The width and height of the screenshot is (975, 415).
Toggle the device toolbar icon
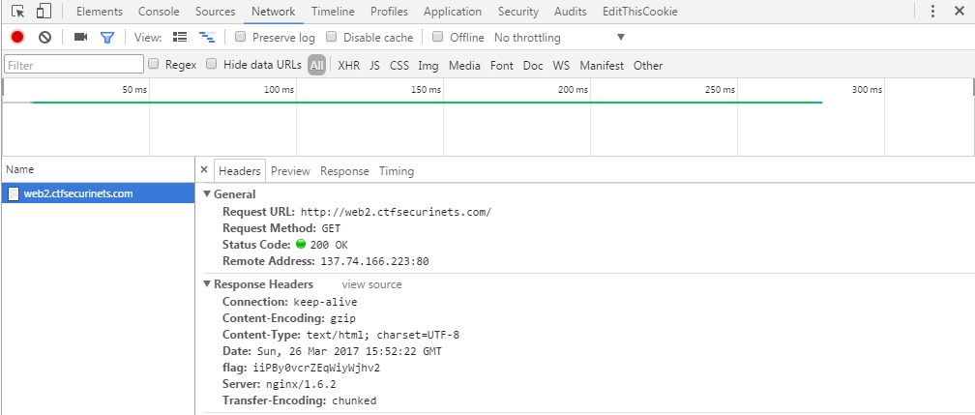[44, 12]
